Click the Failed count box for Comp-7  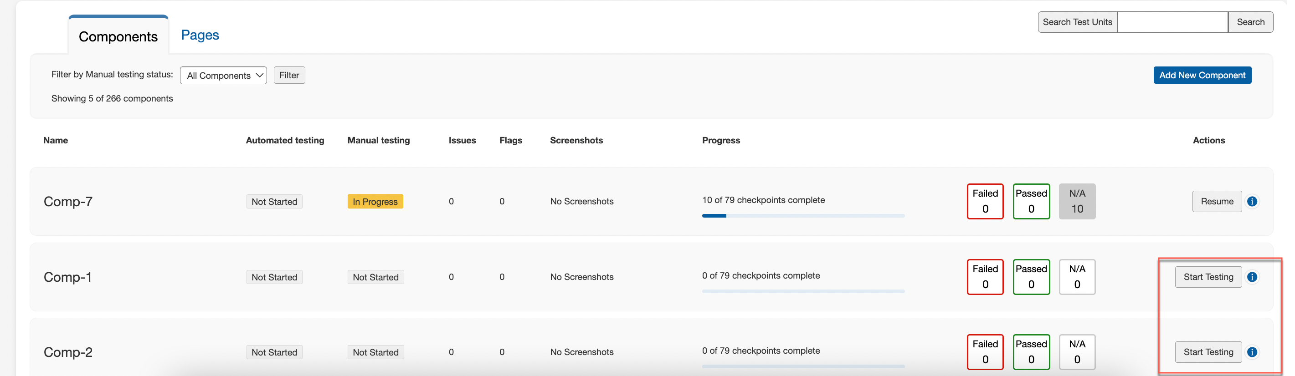coord(985,201)
